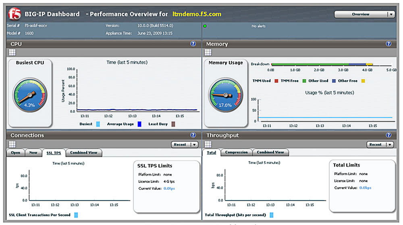
Task: Open Memory panel help icon
Action: click(x=388, y=44)
